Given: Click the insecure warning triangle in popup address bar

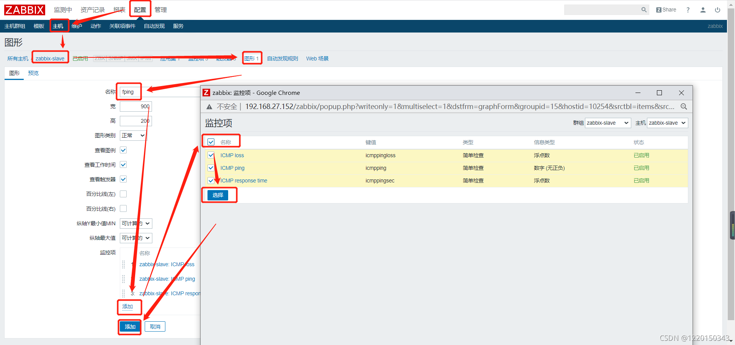Looking at the screenshot, I should point(209,107).
